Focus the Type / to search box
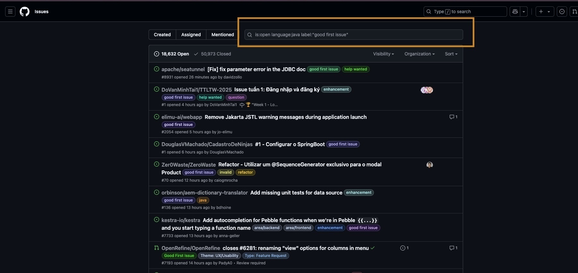 (465, 12)
